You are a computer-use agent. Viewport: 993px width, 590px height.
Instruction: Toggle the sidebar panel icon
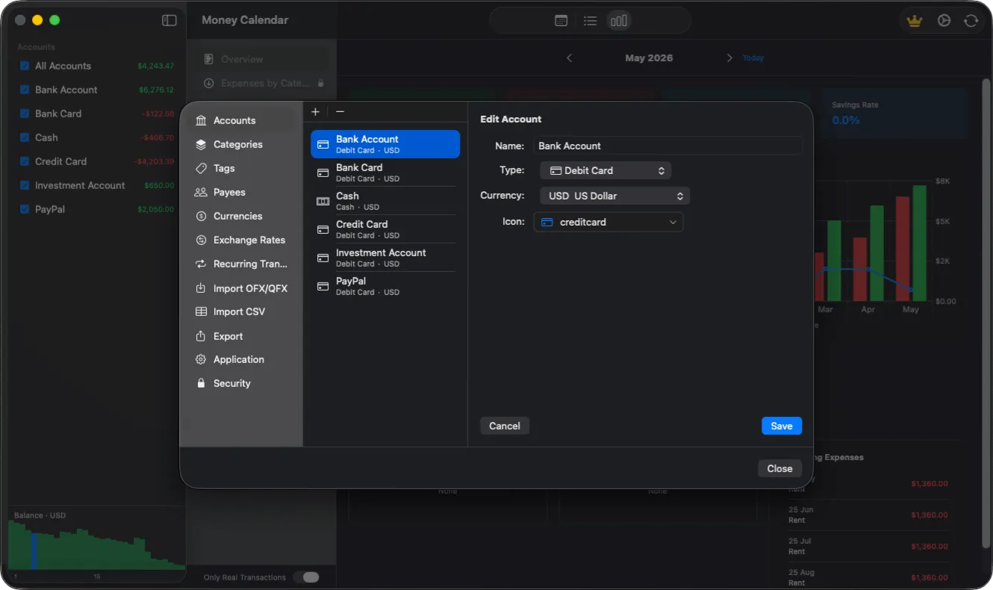pyautogui.click(x=169, y=21)
